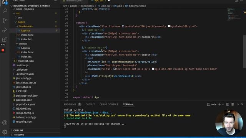Split the terminal panel

(x=228, y=104)
